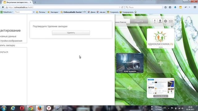Click the Удалить confirmation button
Screen dimensions: 198x111
click(71, 33)
